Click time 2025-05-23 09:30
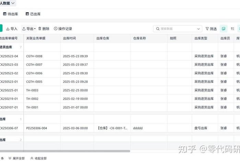This screenshot has height=161, width=240. [x=75, y=73]
